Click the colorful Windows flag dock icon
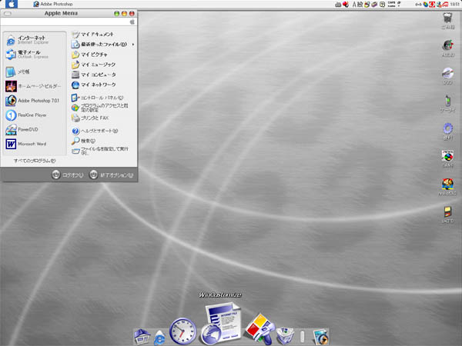The width and height of the screenshot is (462, 346). (260, 328)
